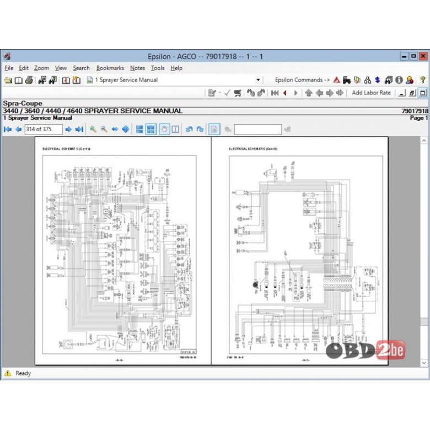
Task: Click scrollbar up arrow
Action: pos(424,141)
